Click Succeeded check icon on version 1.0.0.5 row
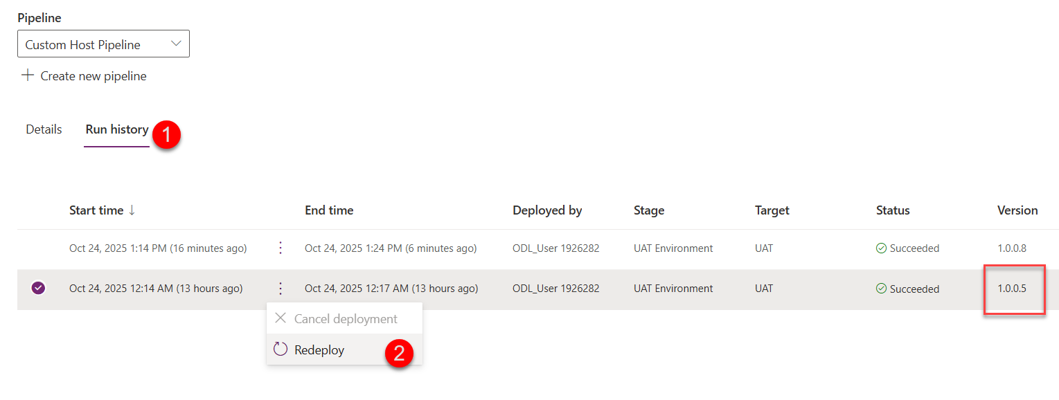This screenshot has width=1059, height=400. pos(882,289)
